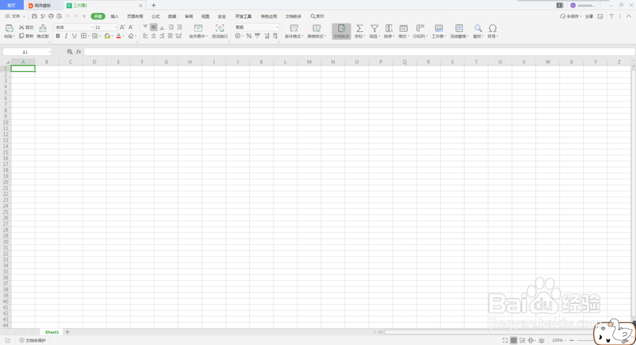The width and height of the screenshot is (636, 345).
Task: Toggle Italic formatting
Action: coord(66,36)
